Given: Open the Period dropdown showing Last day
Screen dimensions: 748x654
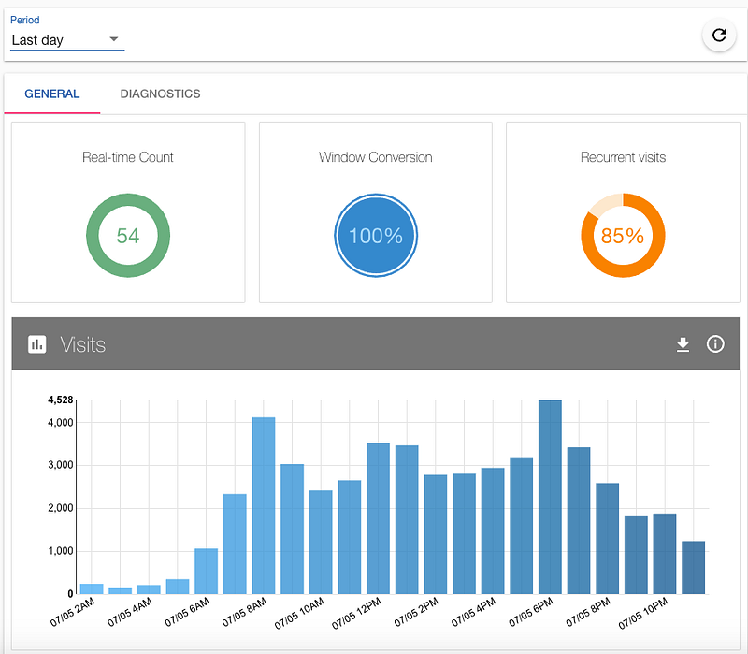Looking at the screenshot, I should pyautogui.click(x=67, y=40).
